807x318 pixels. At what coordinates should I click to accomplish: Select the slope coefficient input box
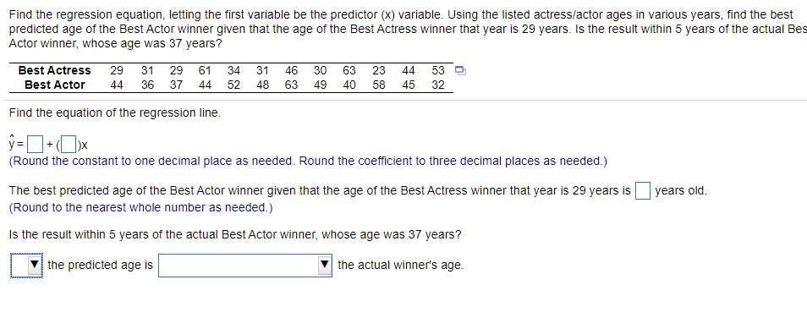(69, 144)
